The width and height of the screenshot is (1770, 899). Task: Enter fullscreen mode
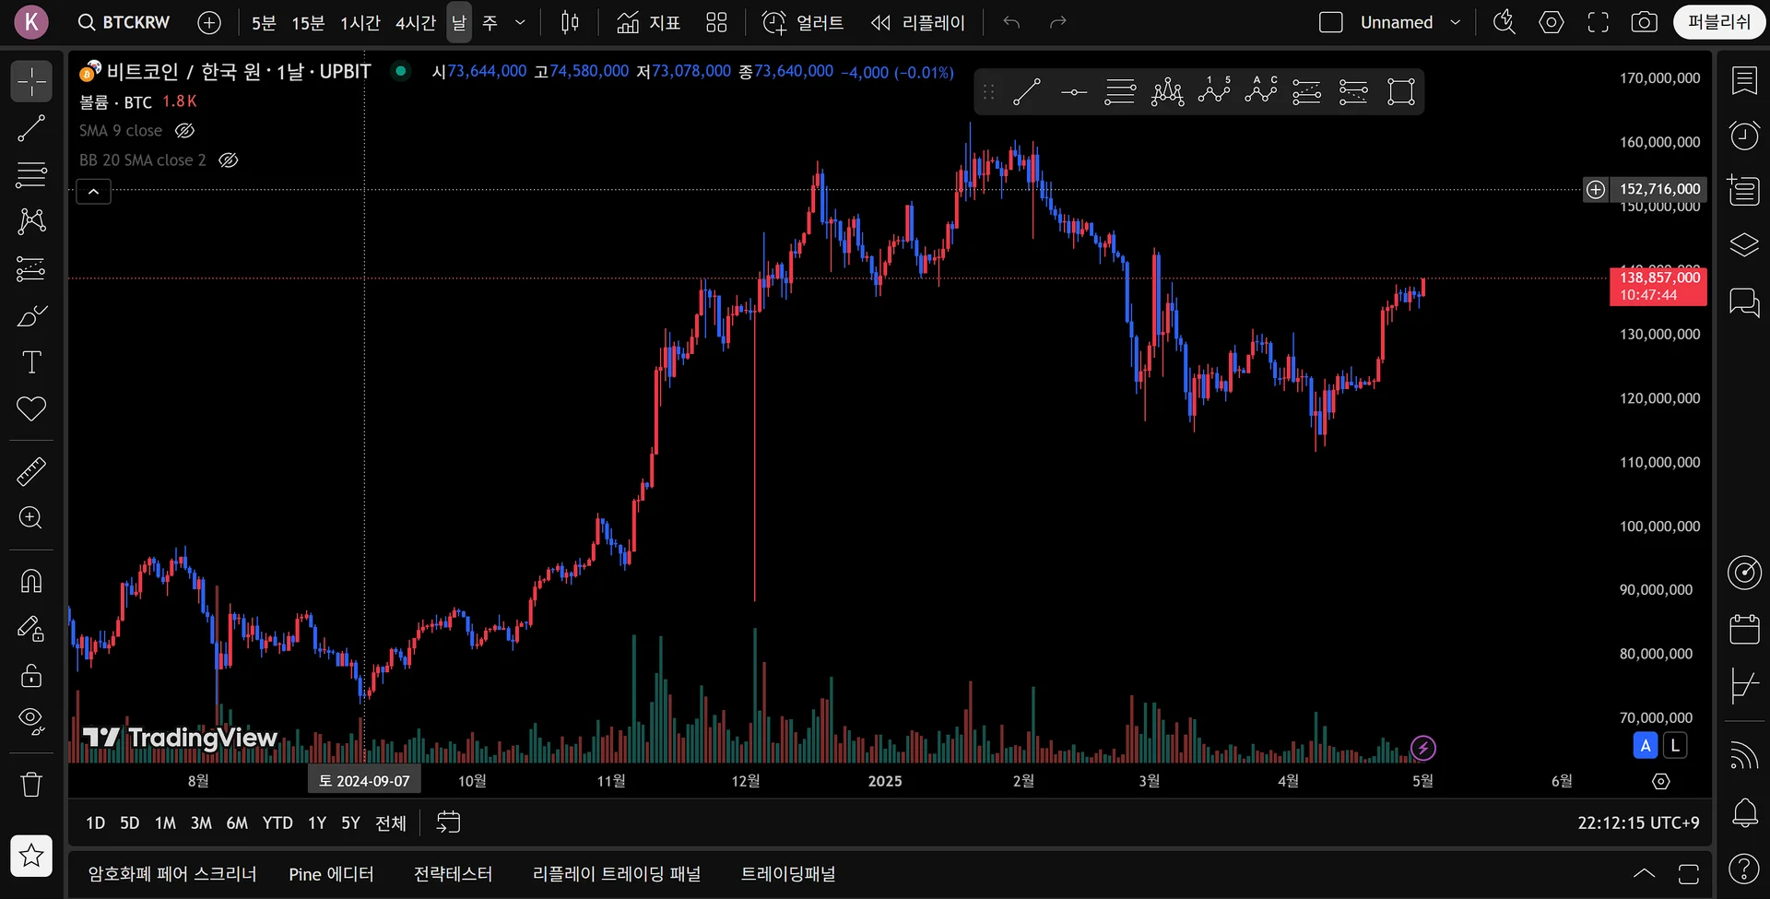pos(1598,22)
